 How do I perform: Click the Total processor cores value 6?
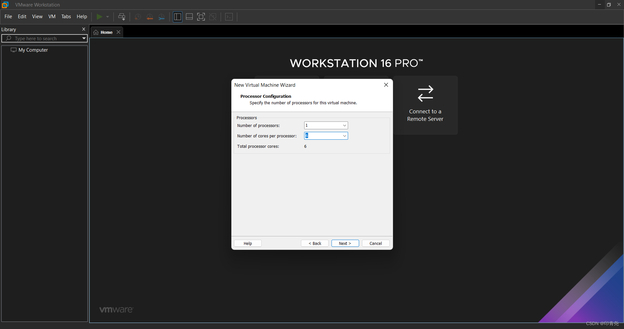coord(305,146)
